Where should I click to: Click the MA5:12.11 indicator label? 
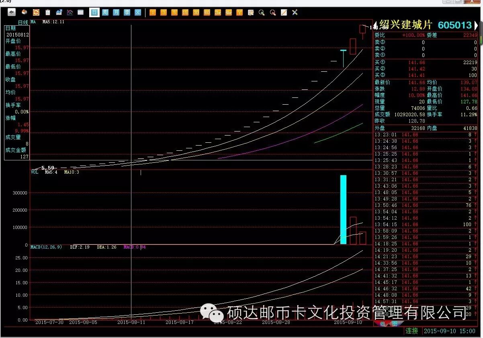(x=53, y=22)
